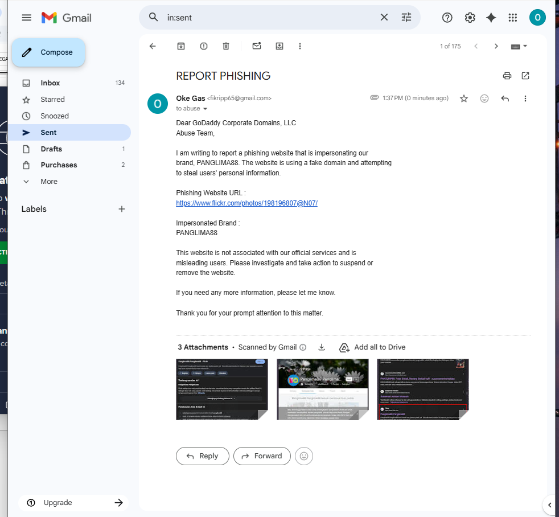Click the paperclip attachment indicator
This screenshot has height=517, width=559.
pos(374,98)
